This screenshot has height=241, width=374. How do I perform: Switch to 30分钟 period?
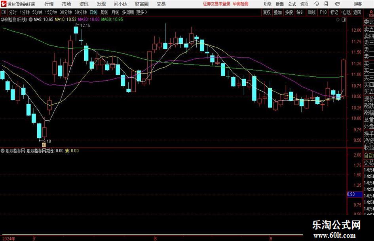(66, 12)
